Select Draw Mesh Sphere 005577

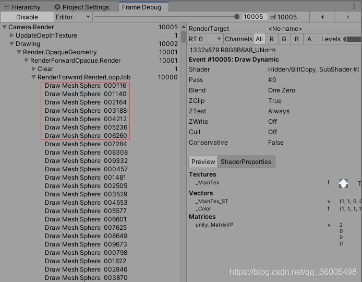(x=86, y=211)
